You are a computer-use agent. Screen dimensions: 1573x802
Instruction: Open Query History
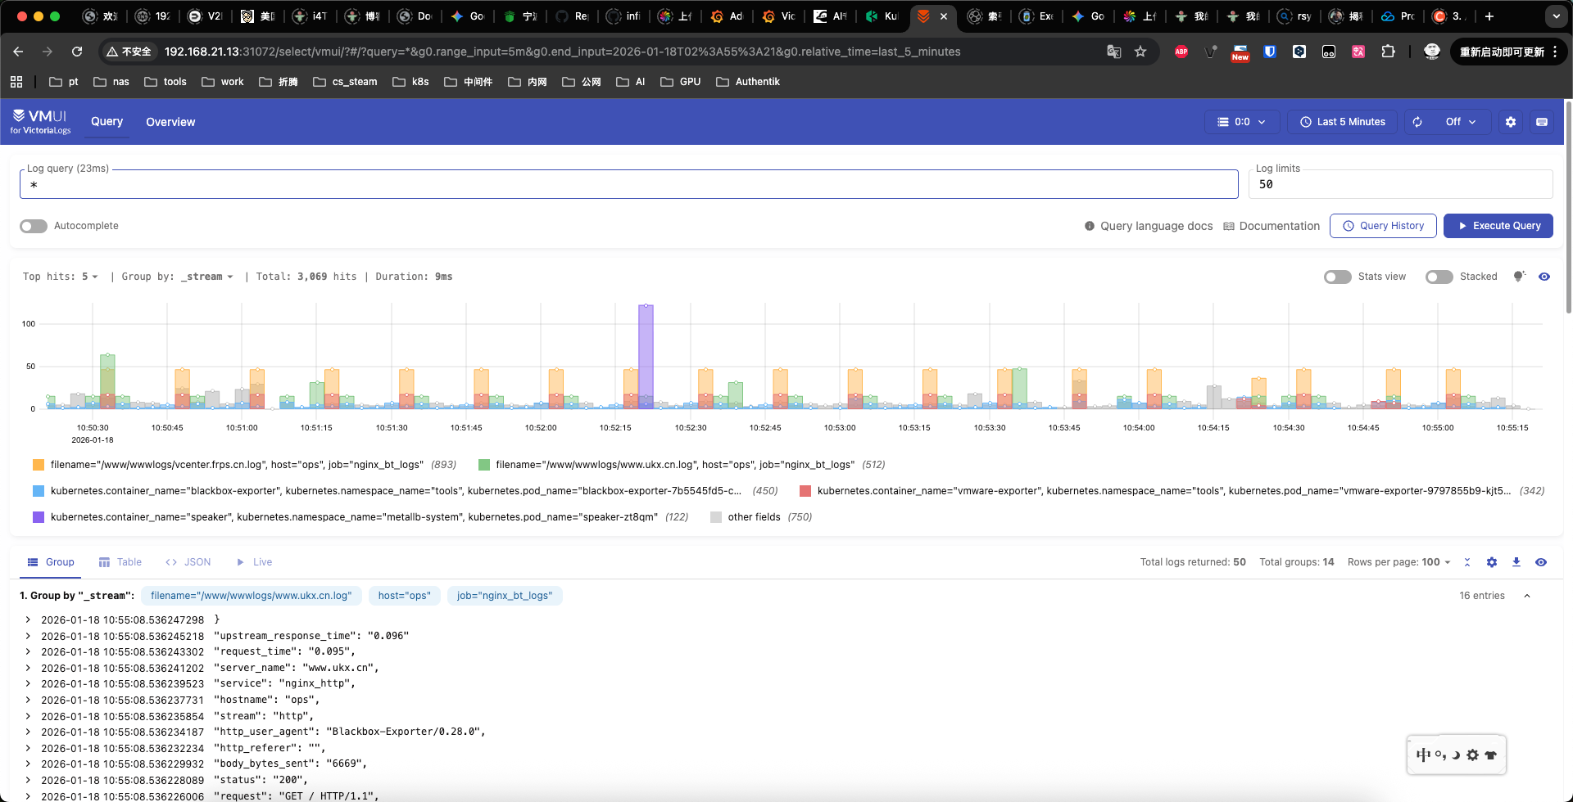[x=1383, y=226]
